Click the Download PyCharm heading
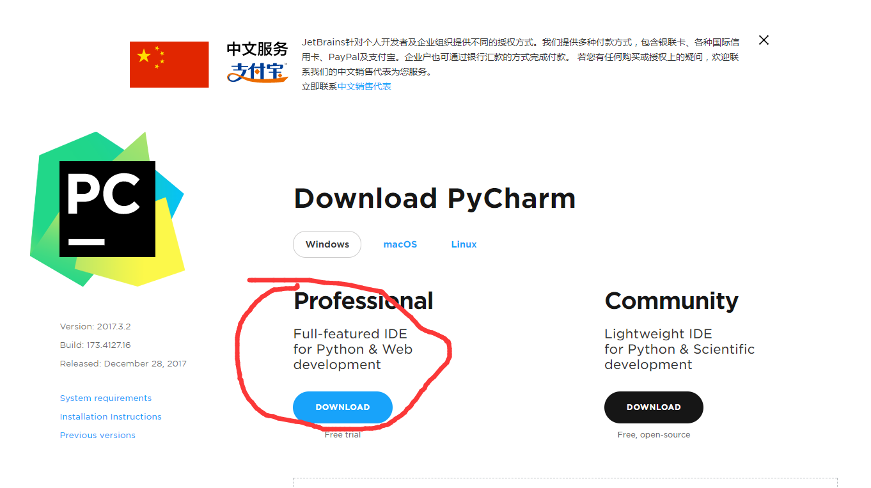Image resolution: width=871 pixels, height=488 pixels. (x=435, y=198)
